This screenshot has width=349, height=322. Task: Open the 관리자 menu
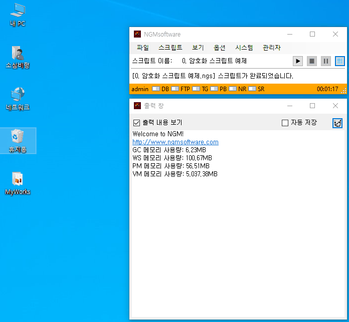tap(272, 48)
